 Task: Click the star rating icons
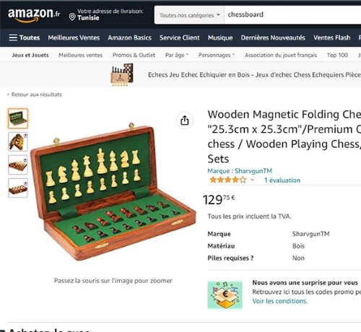(228, 180)
